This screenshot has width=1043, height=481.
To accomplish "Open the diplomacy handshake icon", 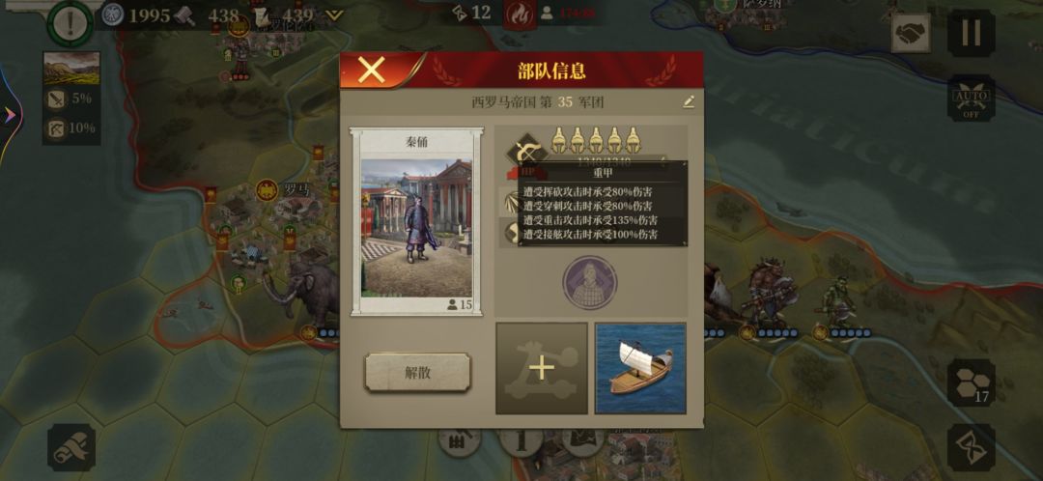I will pyautogui.click(x=911, y=33).
